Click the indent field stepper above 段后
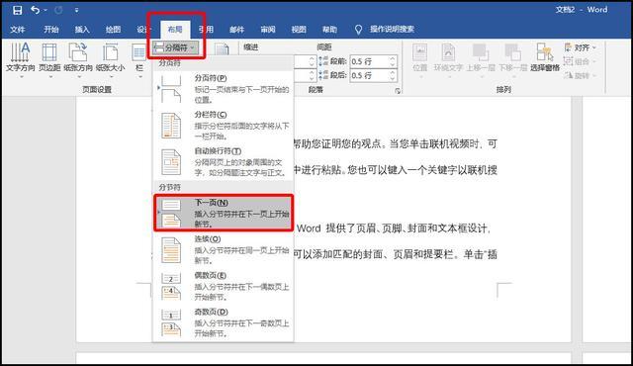The width and height of the screenshot is (633, 366). click(x=312, y=61)
